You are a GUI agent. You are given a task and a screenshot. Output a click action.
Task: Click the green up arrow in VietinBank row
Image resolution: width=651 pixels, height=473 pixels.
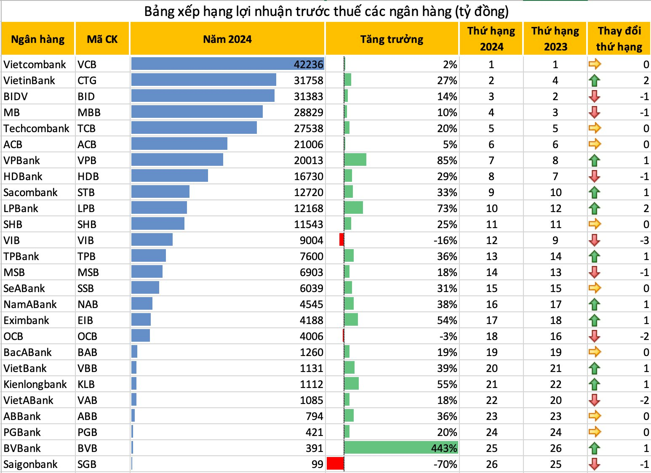[x=594, y=80]
